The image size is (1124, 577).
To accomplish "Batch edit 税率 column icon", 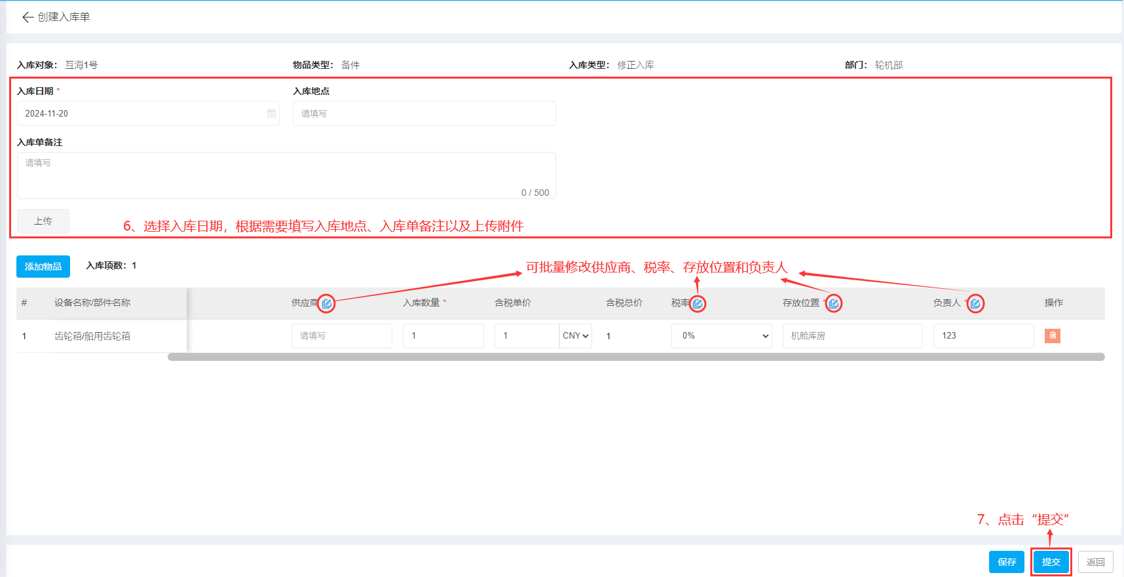I will point(698,303).
